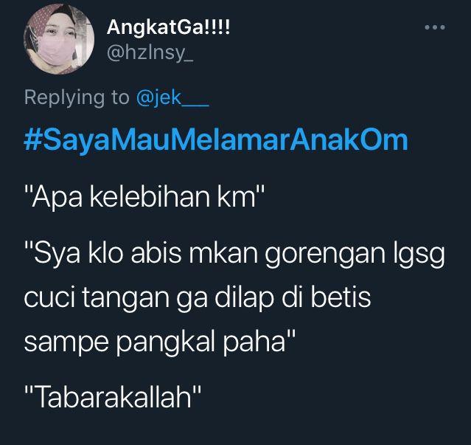471x445 pixels.
Task: Click the word "tangan" in the tweet
Action: click(x=125, y=299)
